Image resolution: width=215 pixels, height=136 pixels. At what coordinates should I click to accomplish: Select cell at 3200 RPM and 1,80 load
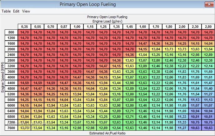(x=168, y=66)
